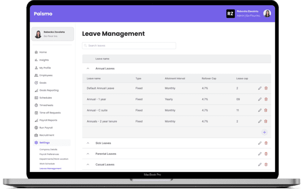This screenshot has height=189, width=303.
Task: Delete the Casual Leaves category
Action: [266, 165]
